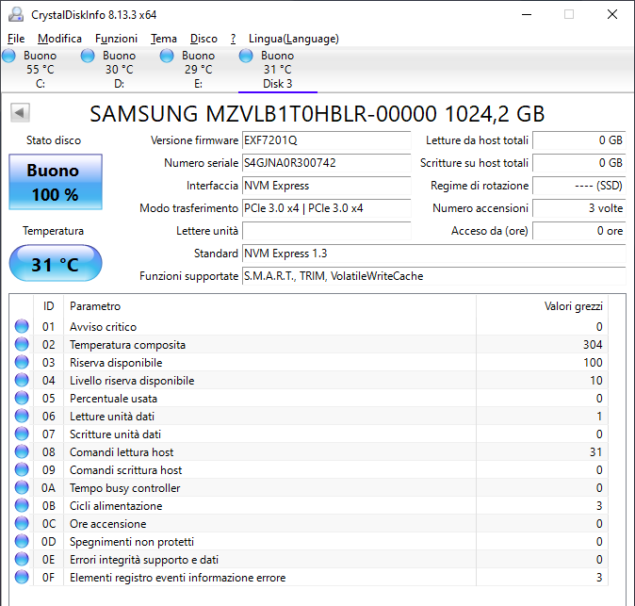Screen dimensions: 635x606
Task: Click the blue status orb for D: drive
Action: (x=88, y=56)
